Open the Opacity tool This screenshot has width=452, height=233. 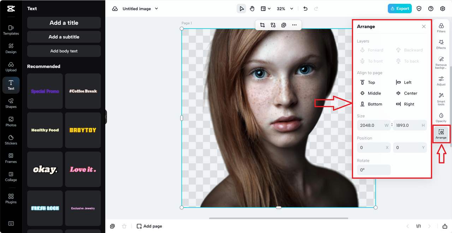click(x=441, y=118)
